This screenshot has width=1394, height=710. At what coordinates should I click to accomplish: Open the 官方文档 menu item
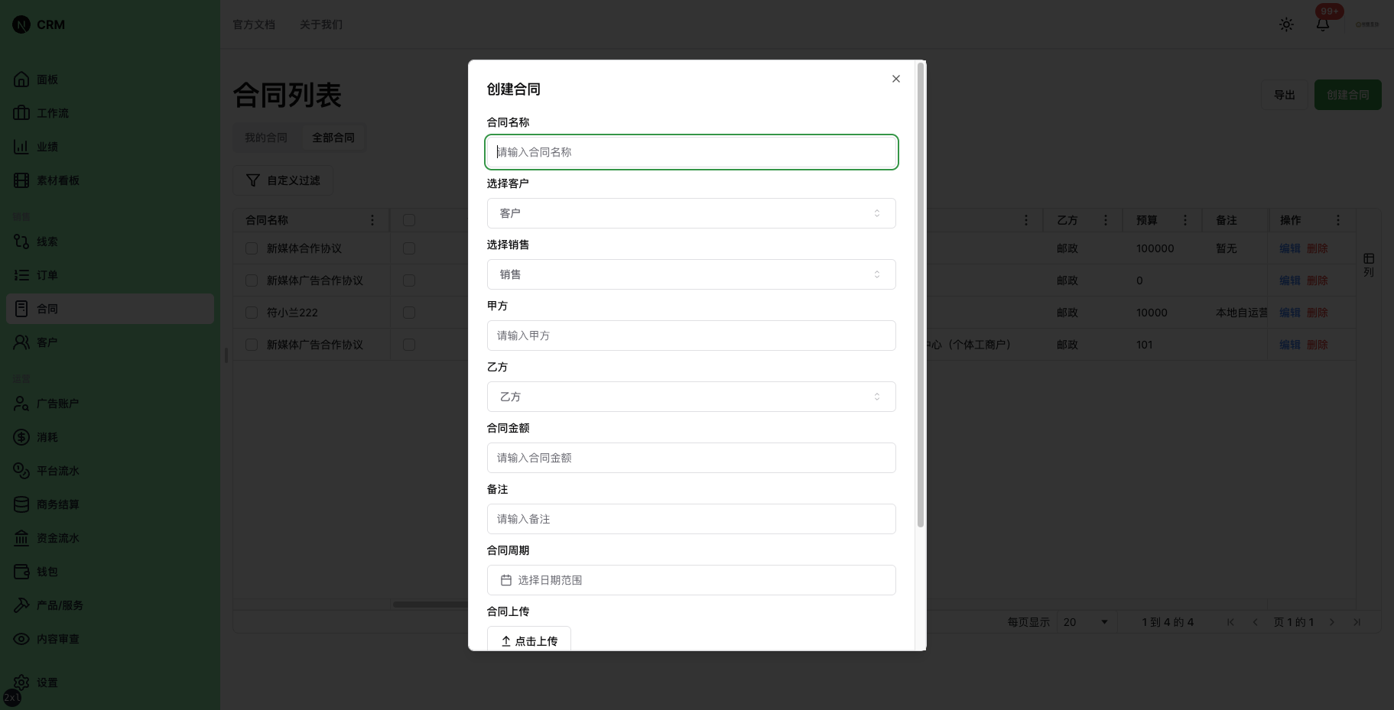pyautogui.click(x=254, y=24)
